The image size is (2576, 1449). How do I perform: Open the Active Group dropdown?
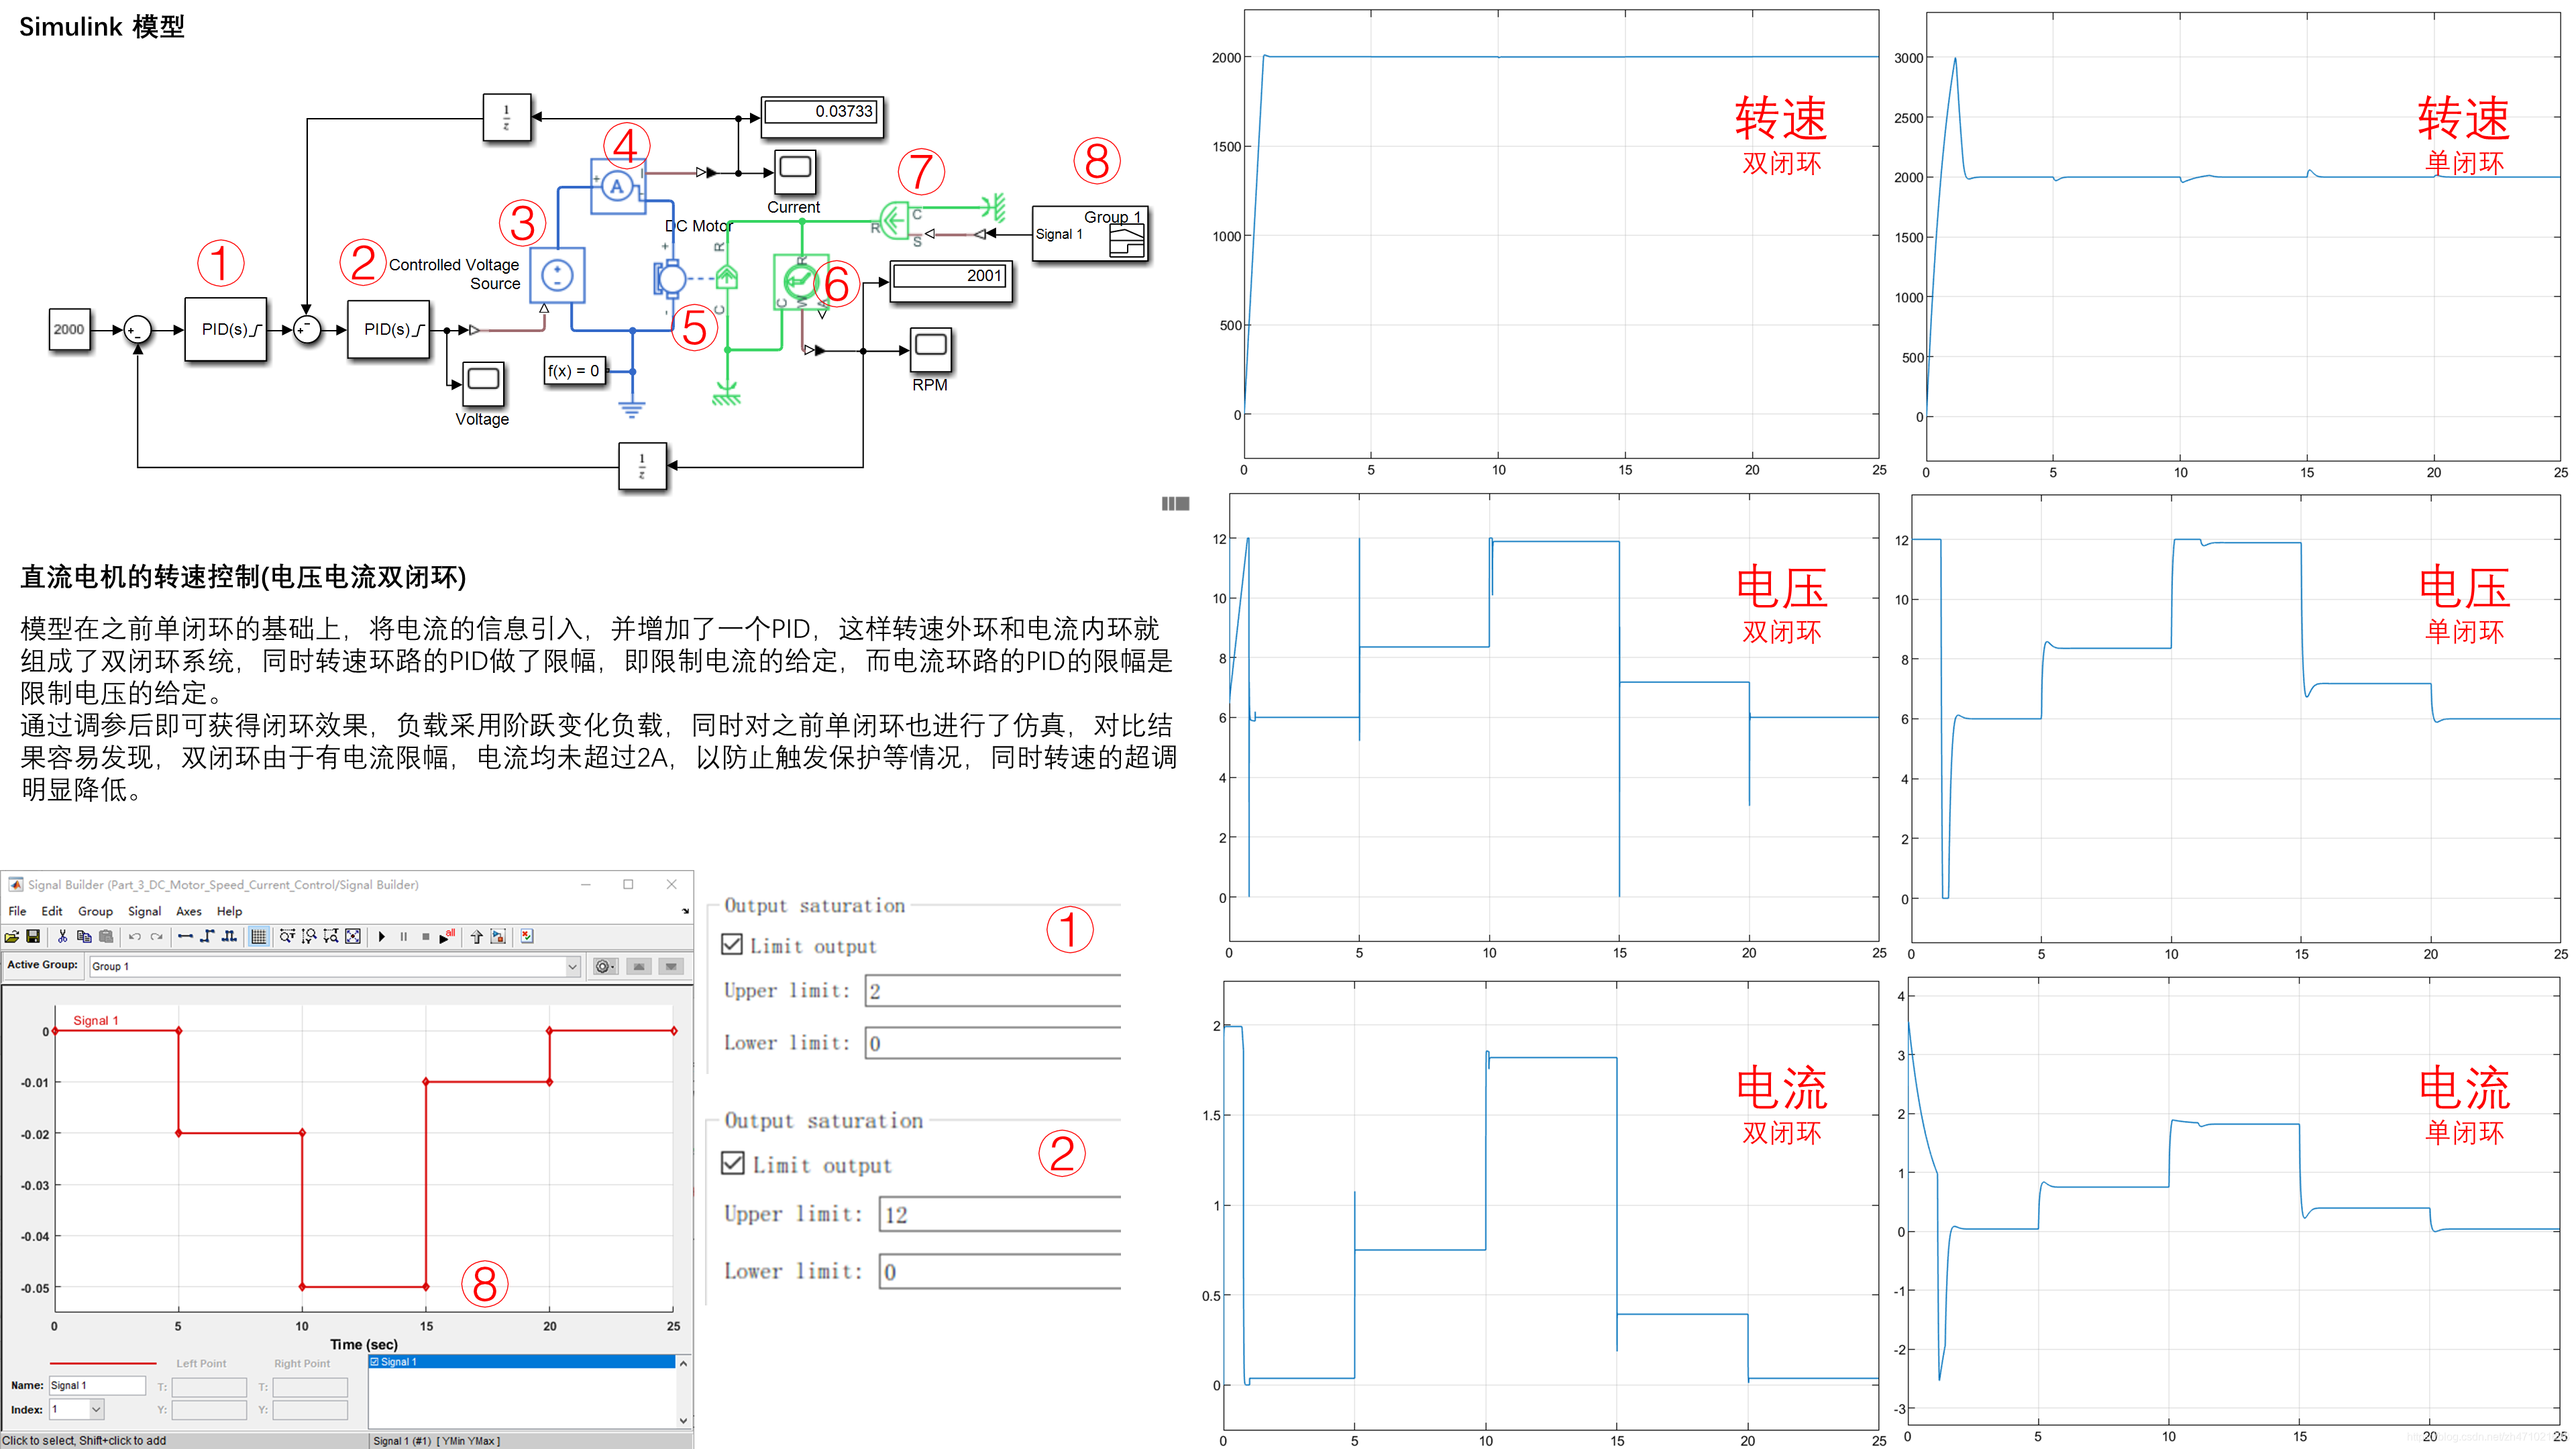coord(572,966)
